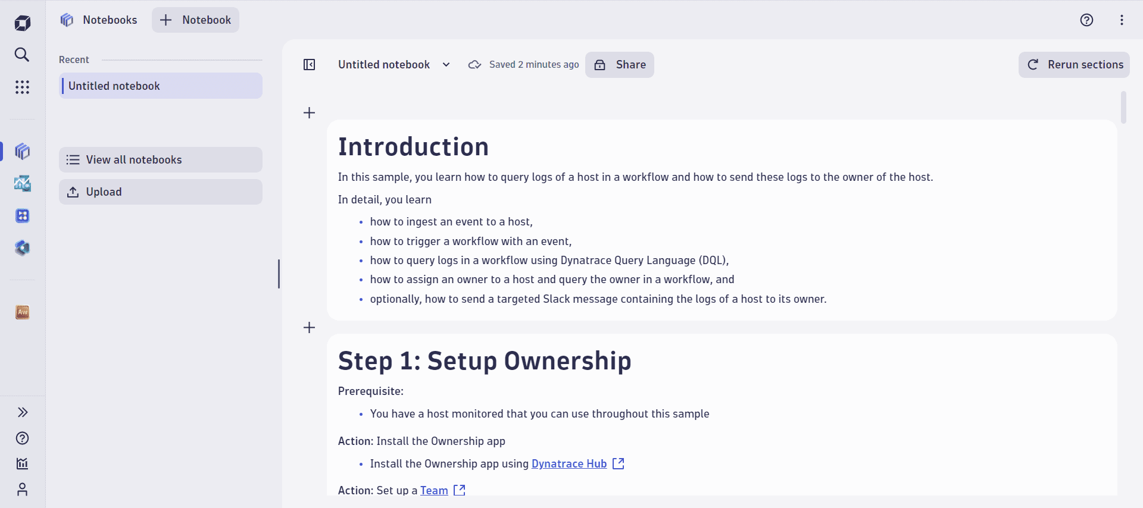The height and width of the screenshot is (508, 1143).
Task: Open the help icon in top-right corner
Action: click(1086, 20)
